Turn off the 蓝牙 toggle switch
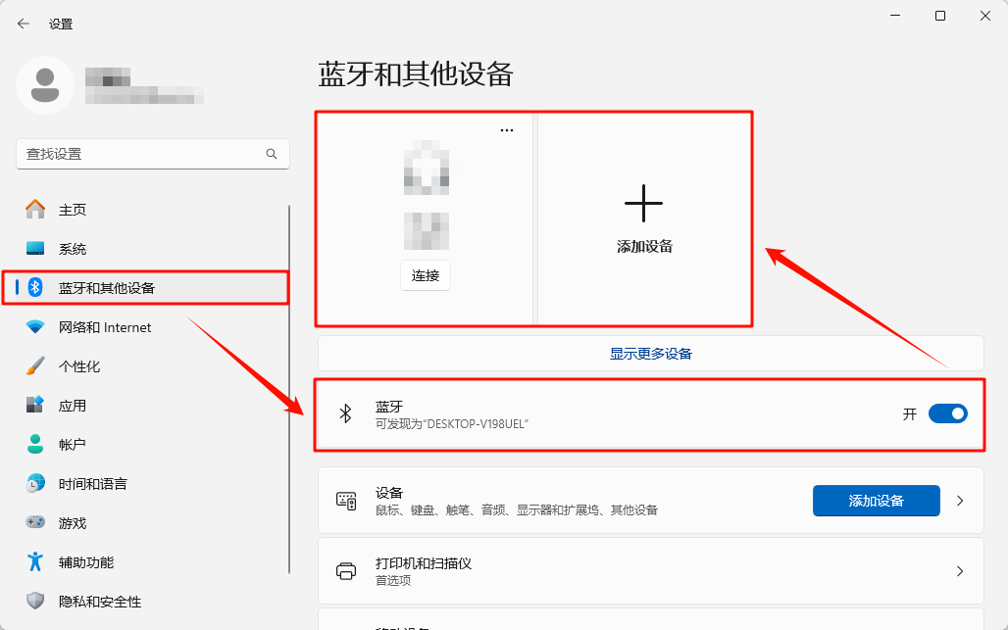 click(x=947, y=413)
